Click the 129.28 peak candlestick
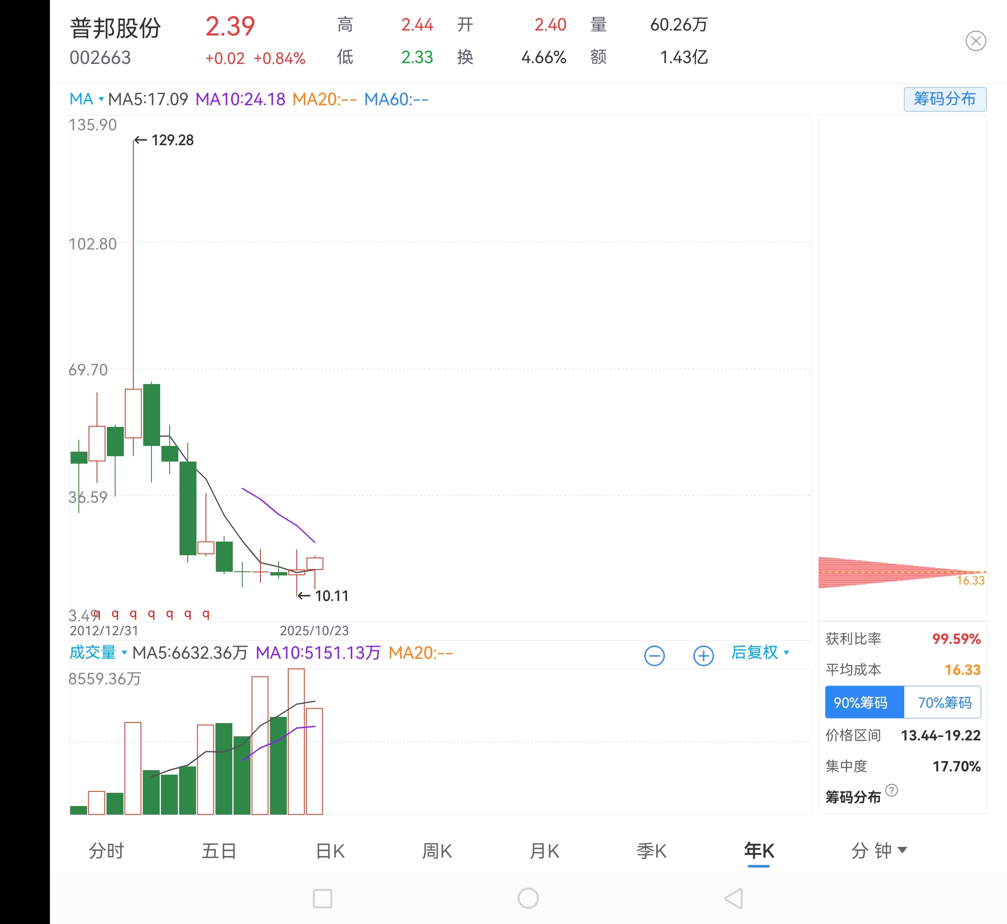 tap(133, 413)
